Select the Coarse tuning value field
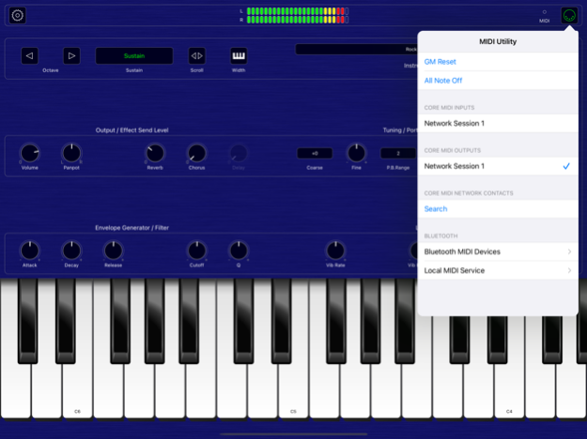This screenshot has width=587, height=439. pyautogui.click(x=315, y=153)
